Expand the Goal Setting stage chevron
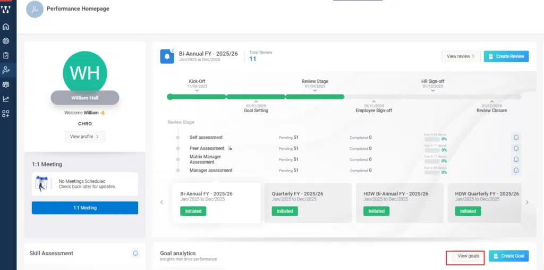The image size is (544, 270). tap(256, 102)
